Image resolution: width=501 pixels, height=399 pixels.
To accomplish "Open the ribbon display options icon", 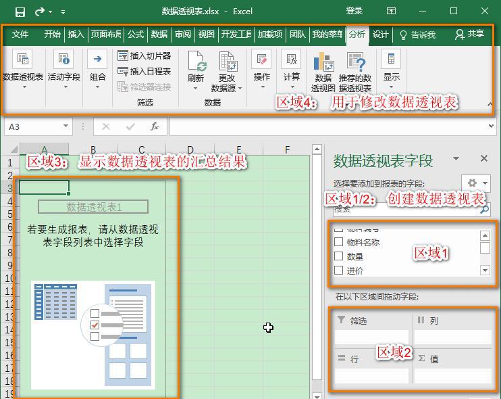I will click(391, 11).
